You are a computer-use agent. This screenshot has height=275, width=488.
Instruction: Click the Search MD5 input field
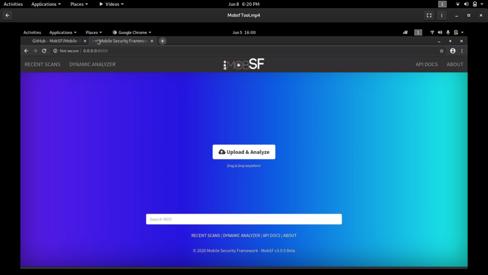click(x=244, y=219)
